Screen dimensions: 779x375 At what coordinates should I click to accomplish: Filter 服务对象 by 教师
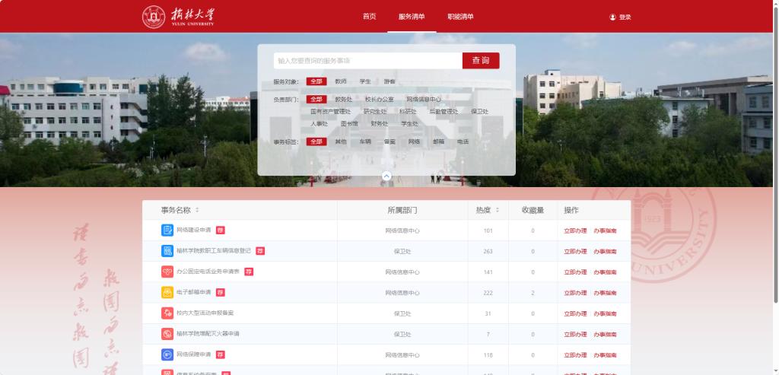pos(341,81)
